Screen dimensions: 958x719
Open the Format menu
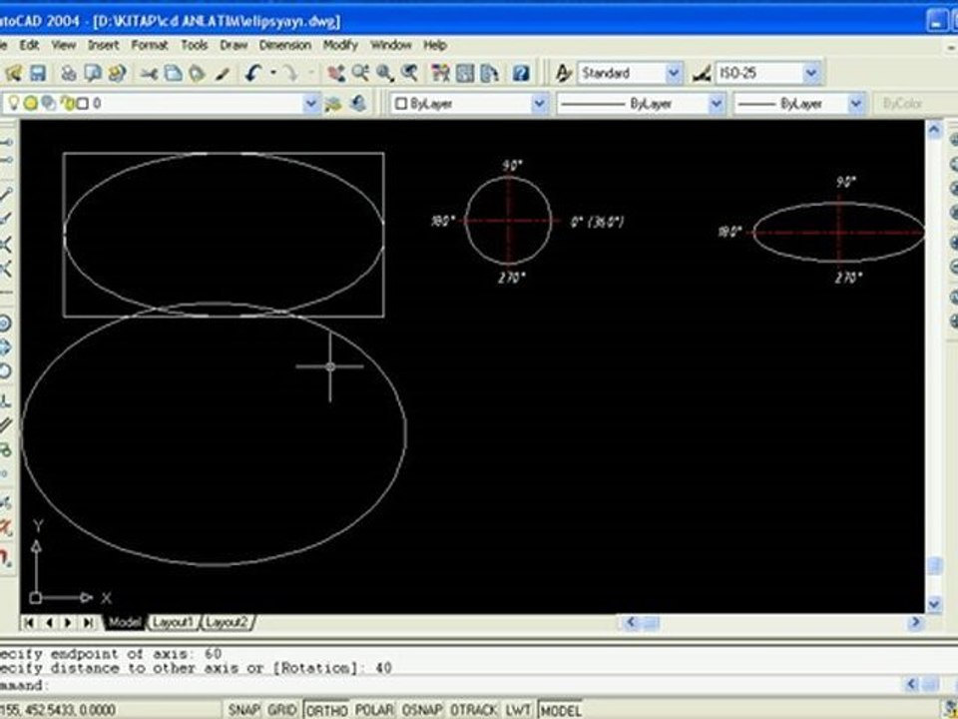[x=149, y=45]
